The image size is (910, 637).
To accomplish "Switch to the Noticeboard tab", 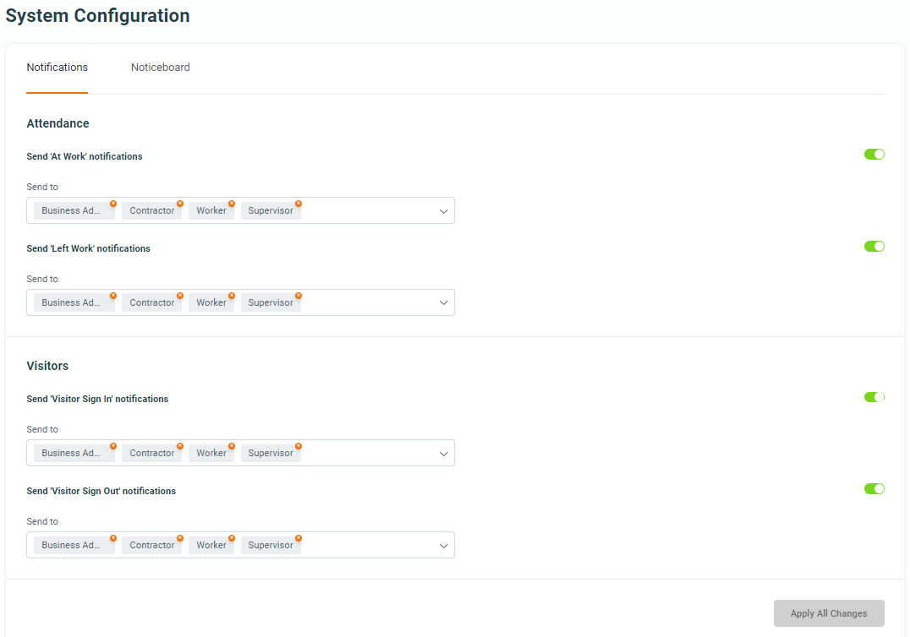I will tap(160, 67).
